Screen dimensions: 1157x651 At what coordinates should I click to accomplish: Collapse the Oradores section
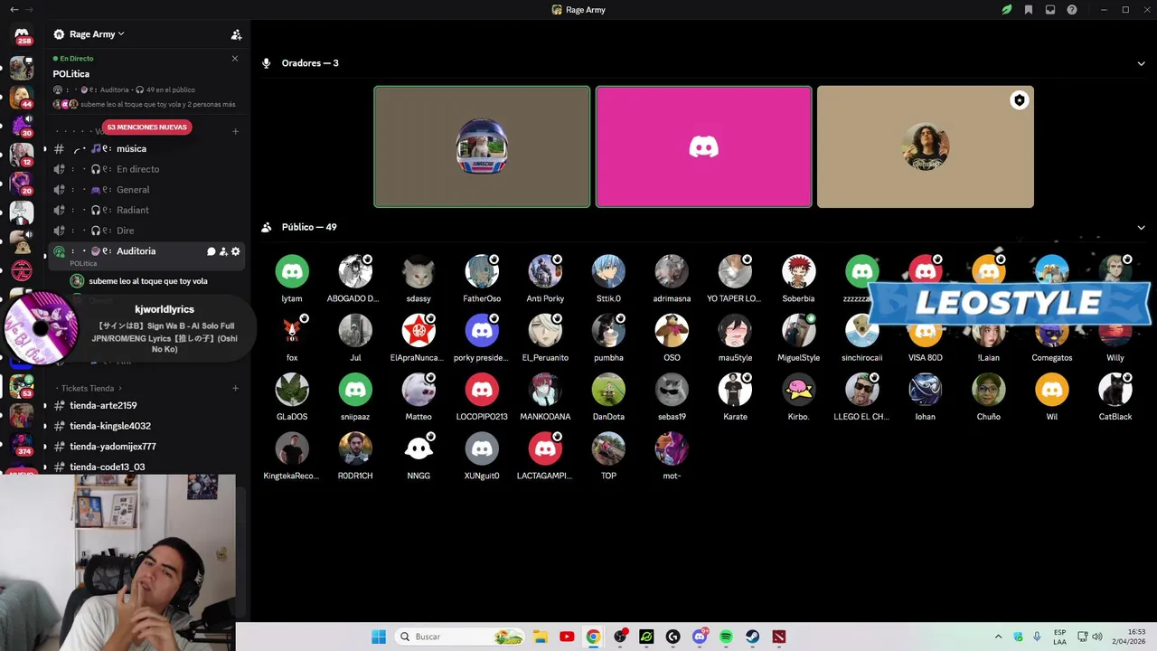coord(1141,63)
